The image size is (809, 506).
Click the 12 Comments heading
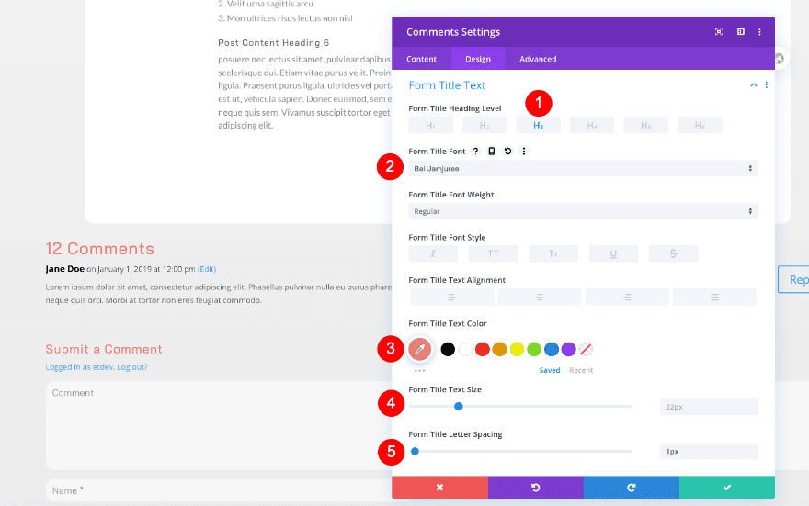point(99,249)
